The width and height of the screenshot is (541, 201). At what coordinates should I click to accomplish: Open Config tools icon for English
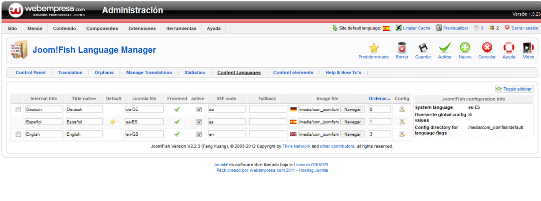tap(402, 134)
